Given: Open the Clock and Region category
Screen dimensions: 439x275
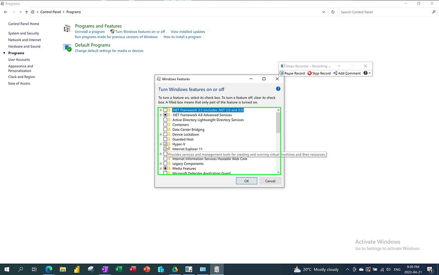Looking at the screenshot, I should (x=22, y=77).
